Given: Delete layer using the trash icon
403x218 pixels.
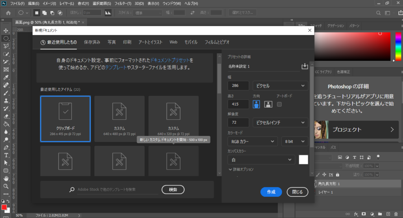Looking at the screenshot, I should [x=396, y=214].
